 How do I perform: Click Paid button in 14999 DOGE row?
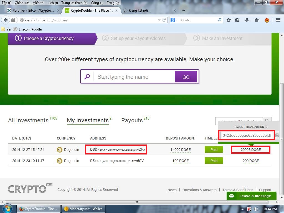click(214, 149)
